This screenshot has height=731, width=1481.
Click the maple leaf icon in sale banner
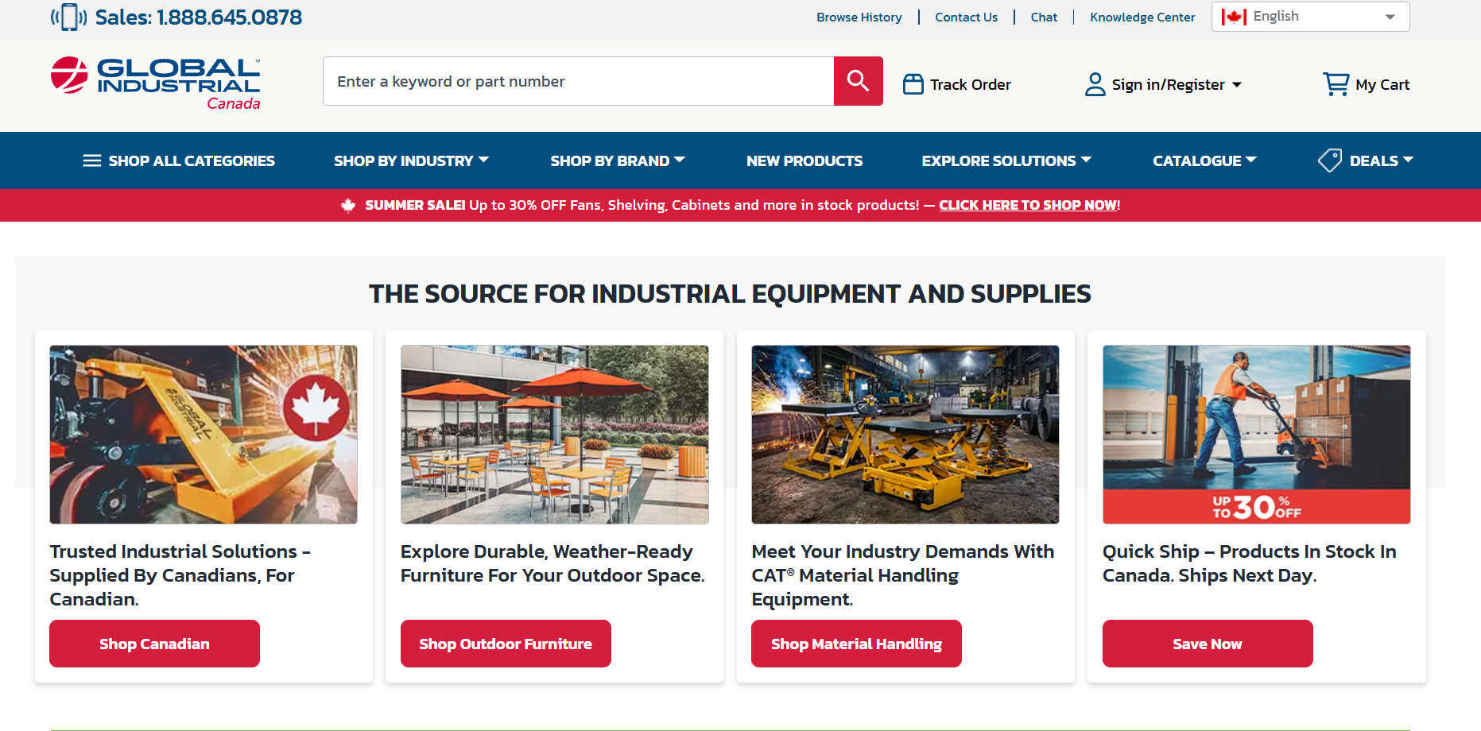(x=348, y=206)
